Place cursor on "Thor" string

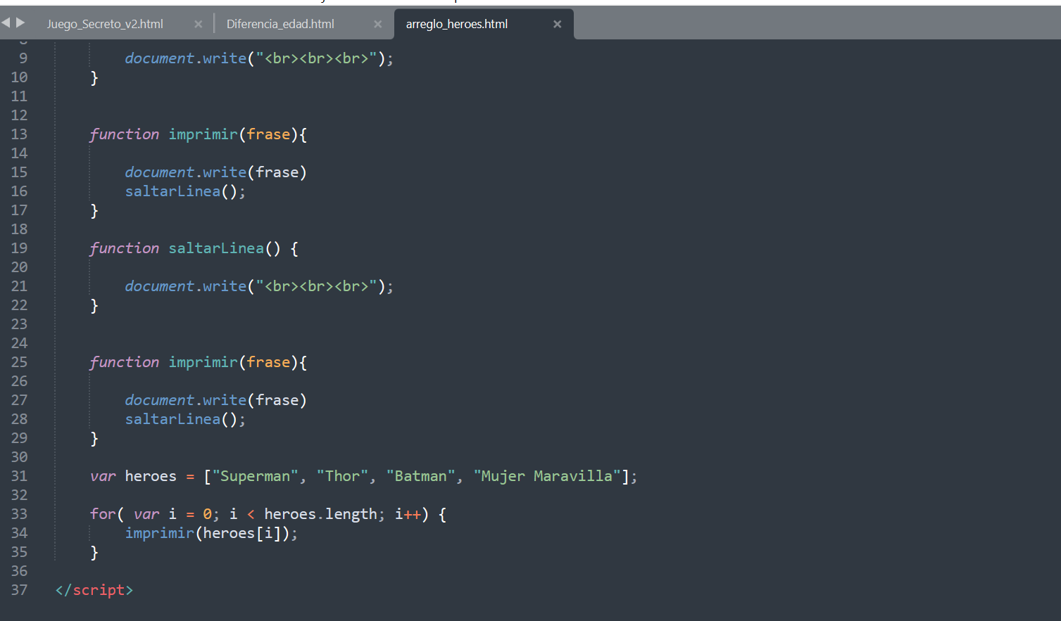click(342, 476)
